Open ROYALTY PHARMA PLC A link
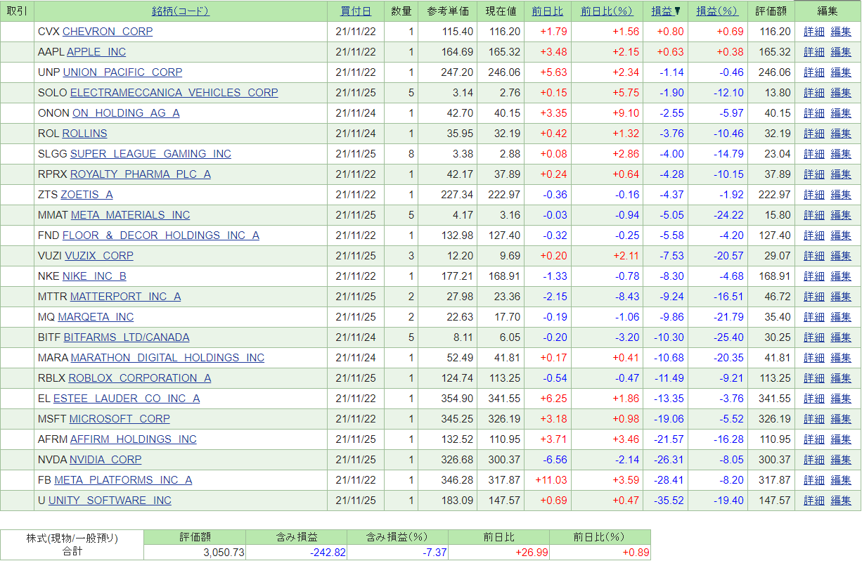 (141, 174)
